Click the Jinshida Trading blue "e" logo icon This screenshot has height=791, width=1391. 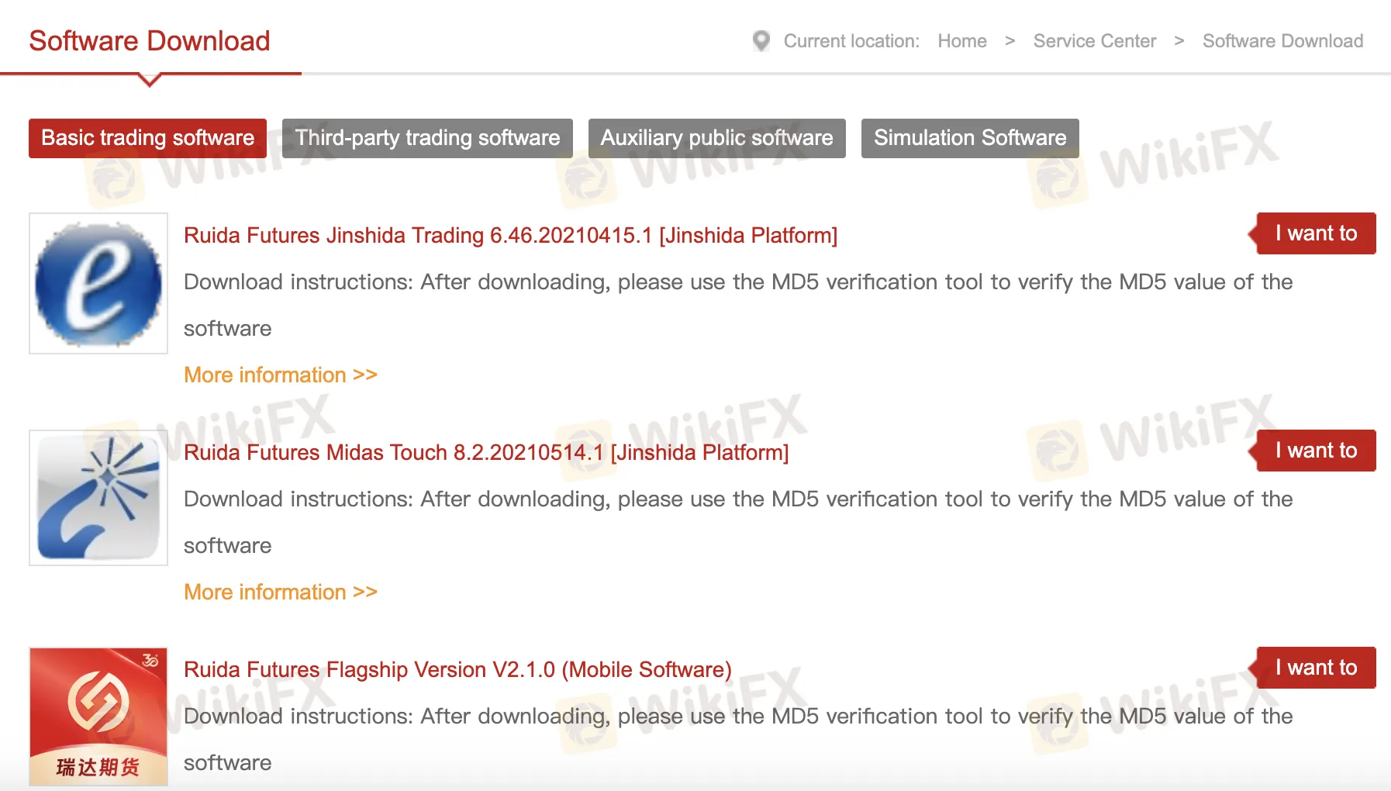coord(98,282)
